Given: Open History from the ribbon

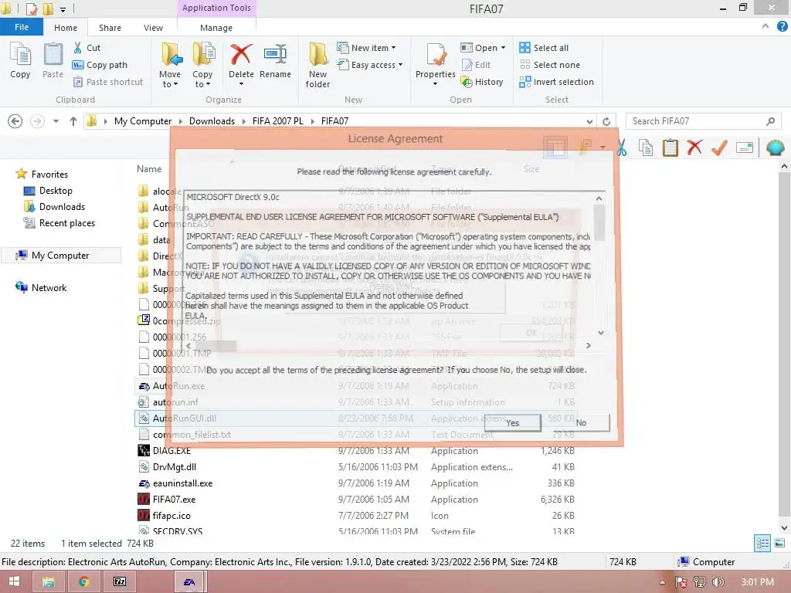Looking at the screenshot, I should [482, 82].
